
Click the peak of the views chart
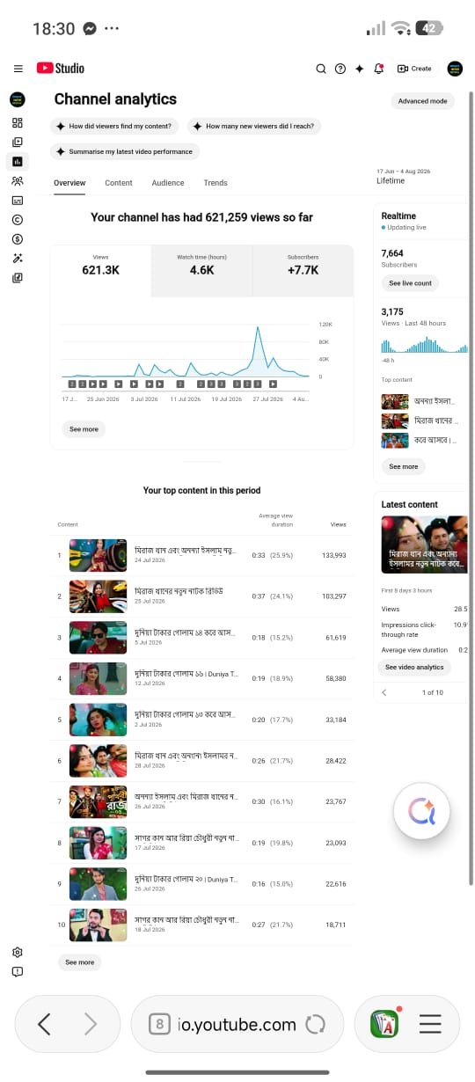point(258,328)
